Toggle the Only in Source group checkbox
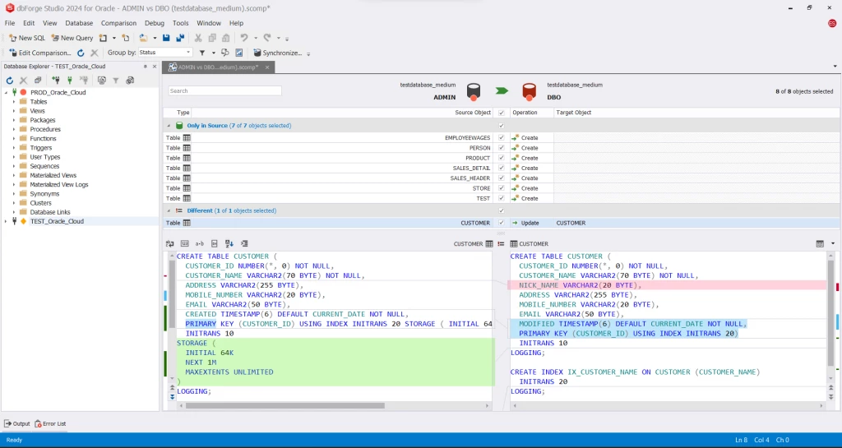842x448 pixels. (x=502, y=126)
